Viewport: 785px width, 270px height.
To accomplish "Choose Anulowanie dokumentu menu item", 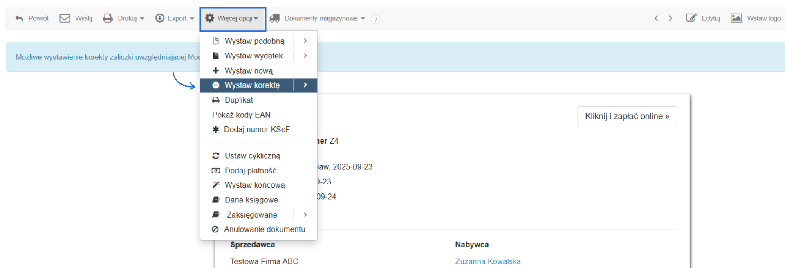I will (x=264, y=229).
